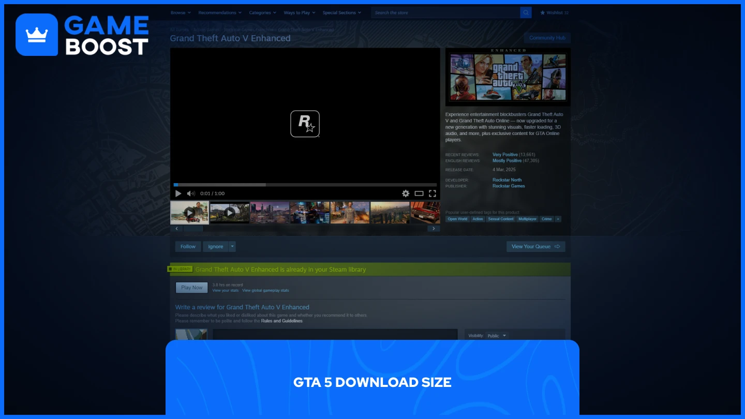Open video quality settings via gear icon
Image resolution: width=745 pixels, height=419 pixels.
(406, 193)
